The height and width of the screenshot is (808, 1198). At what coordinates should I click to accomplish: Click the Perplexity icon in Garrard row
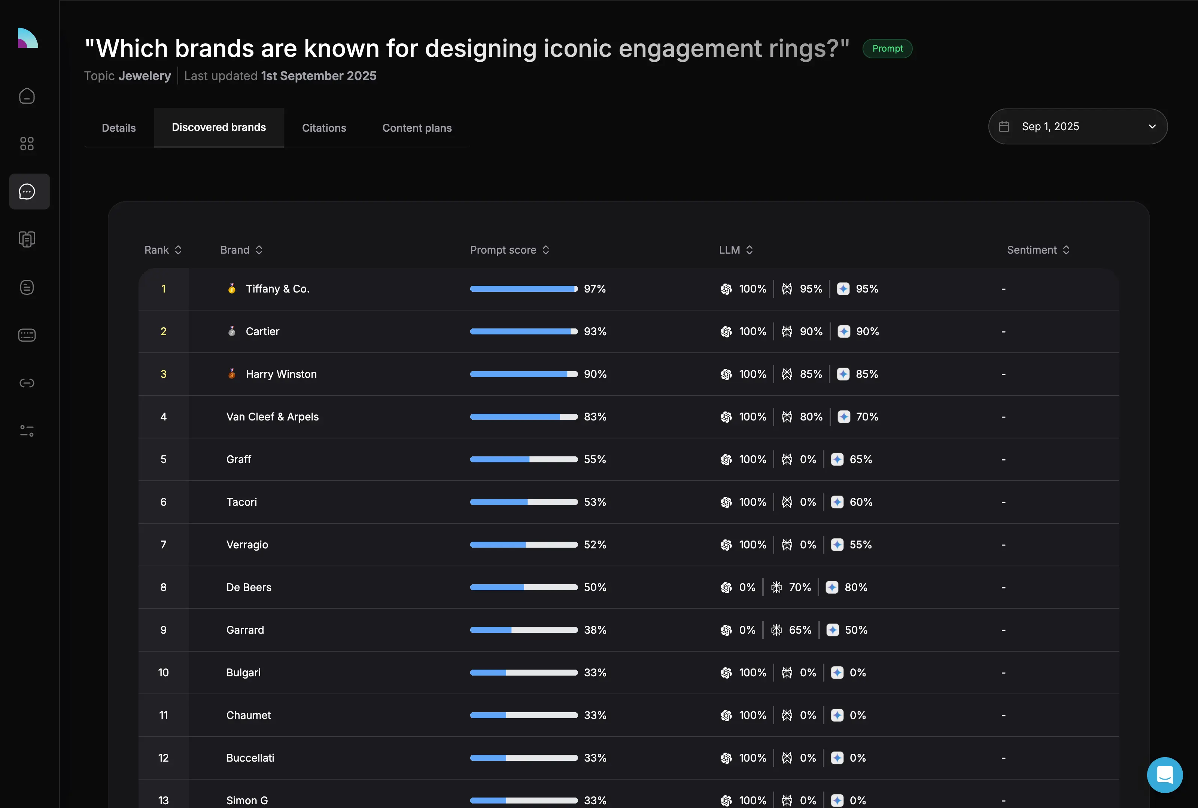point(776,630)
